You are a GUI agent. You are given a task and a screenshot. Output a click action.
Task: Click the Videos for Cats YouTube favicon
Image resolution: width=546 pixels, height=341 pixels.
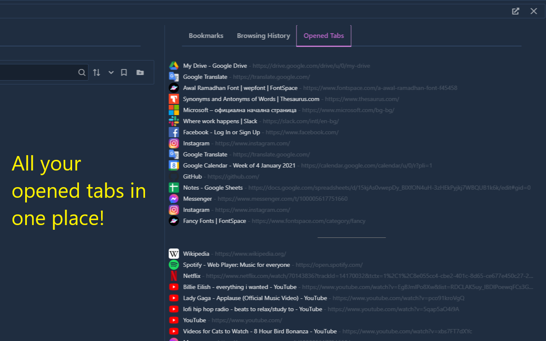pos(174,331)
